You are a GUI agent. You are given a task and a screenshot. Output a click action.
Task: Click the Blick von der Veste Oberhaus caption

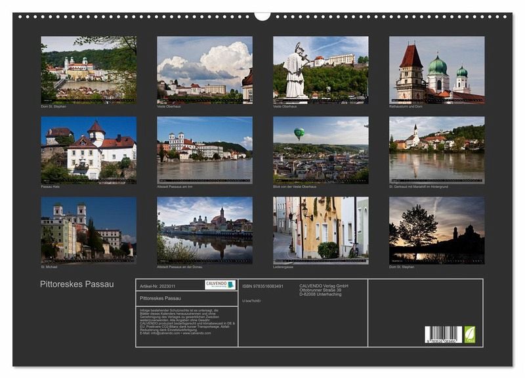tap(295, 187)
